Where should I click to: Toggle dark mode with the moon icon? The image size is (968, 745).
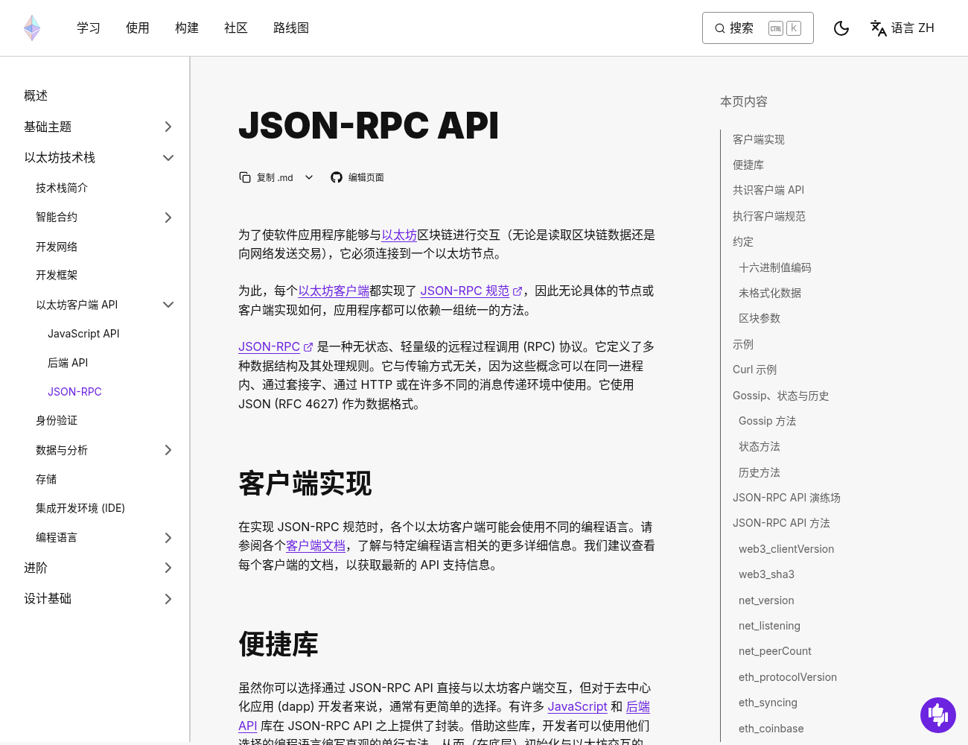click(841, 28)
